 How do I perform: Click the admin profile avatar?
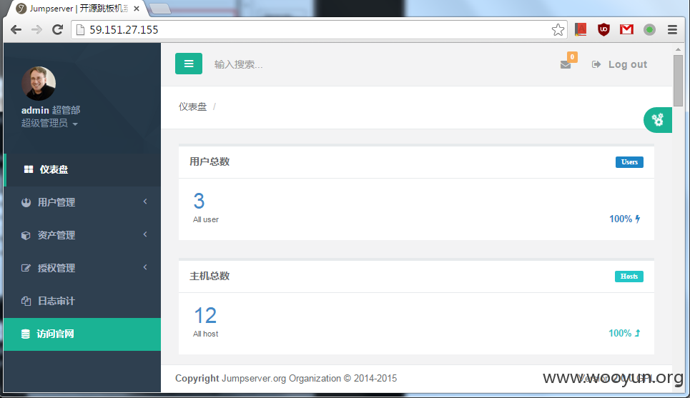coord(39,84)
